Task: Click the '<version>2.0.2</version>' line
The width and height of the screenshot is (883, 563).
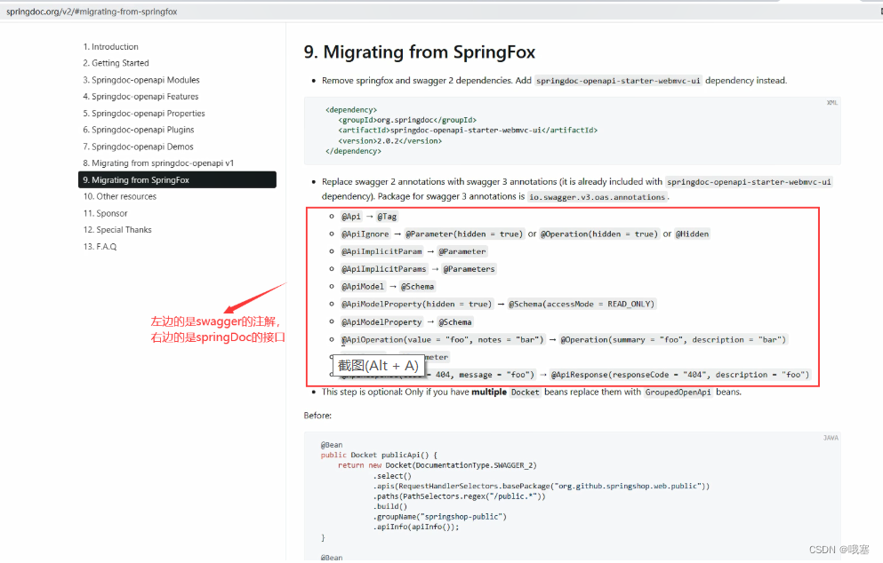Action: [389, 140]
